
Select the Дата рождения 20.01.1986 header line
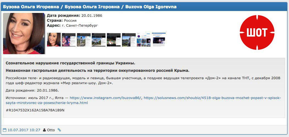point(74,15)
